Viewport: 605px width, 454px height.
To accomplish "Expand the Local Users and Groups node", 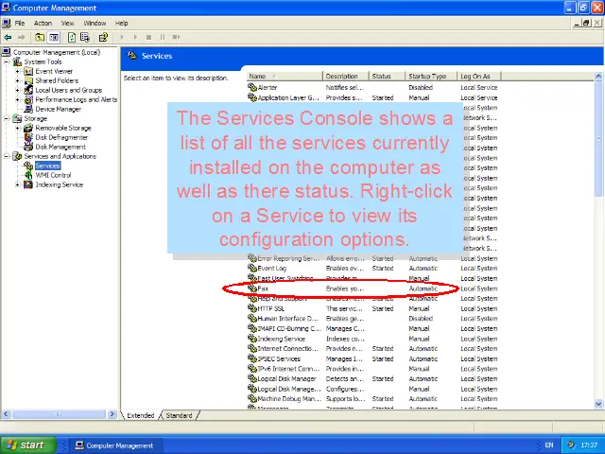I will click(x=17, y=90).
